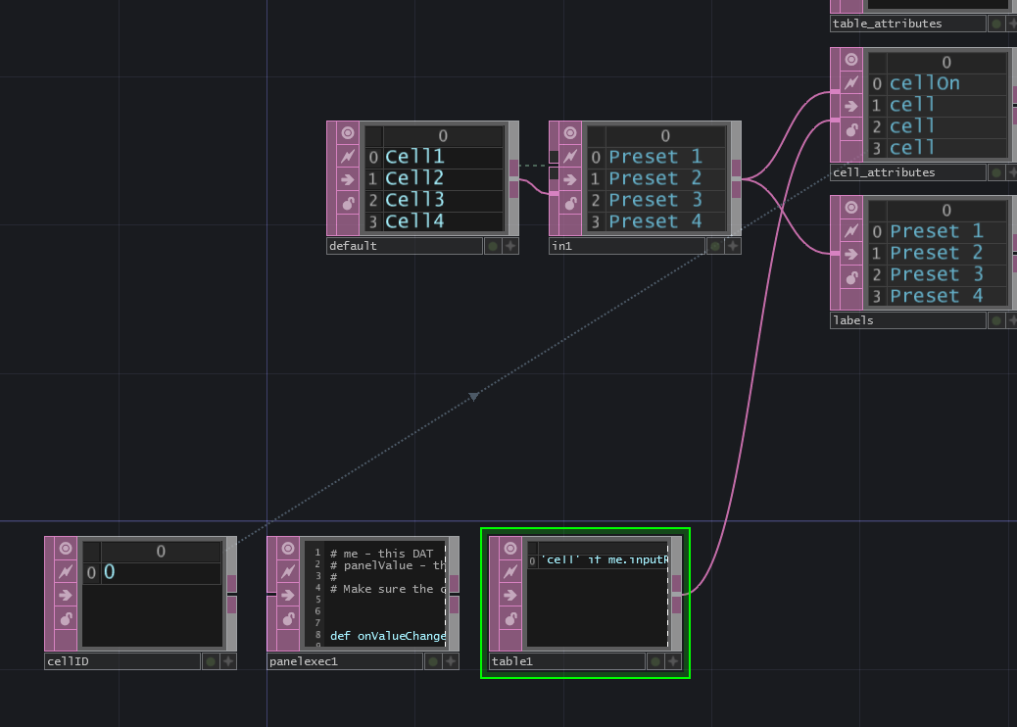Toggle green state dot on cellID node
Screen dimensions: 1017x727
coord(209,660)
